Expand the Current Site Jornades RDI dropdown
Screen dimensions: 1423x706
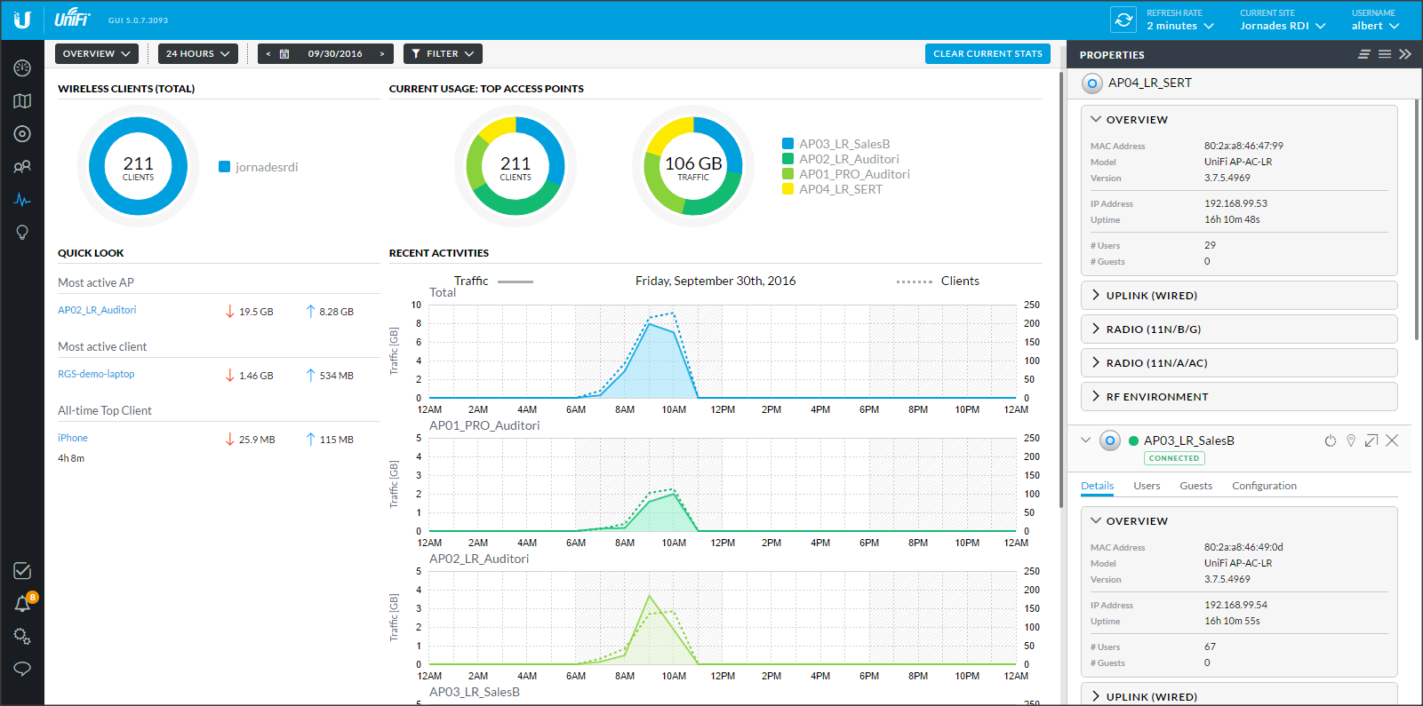[1282, 26]
